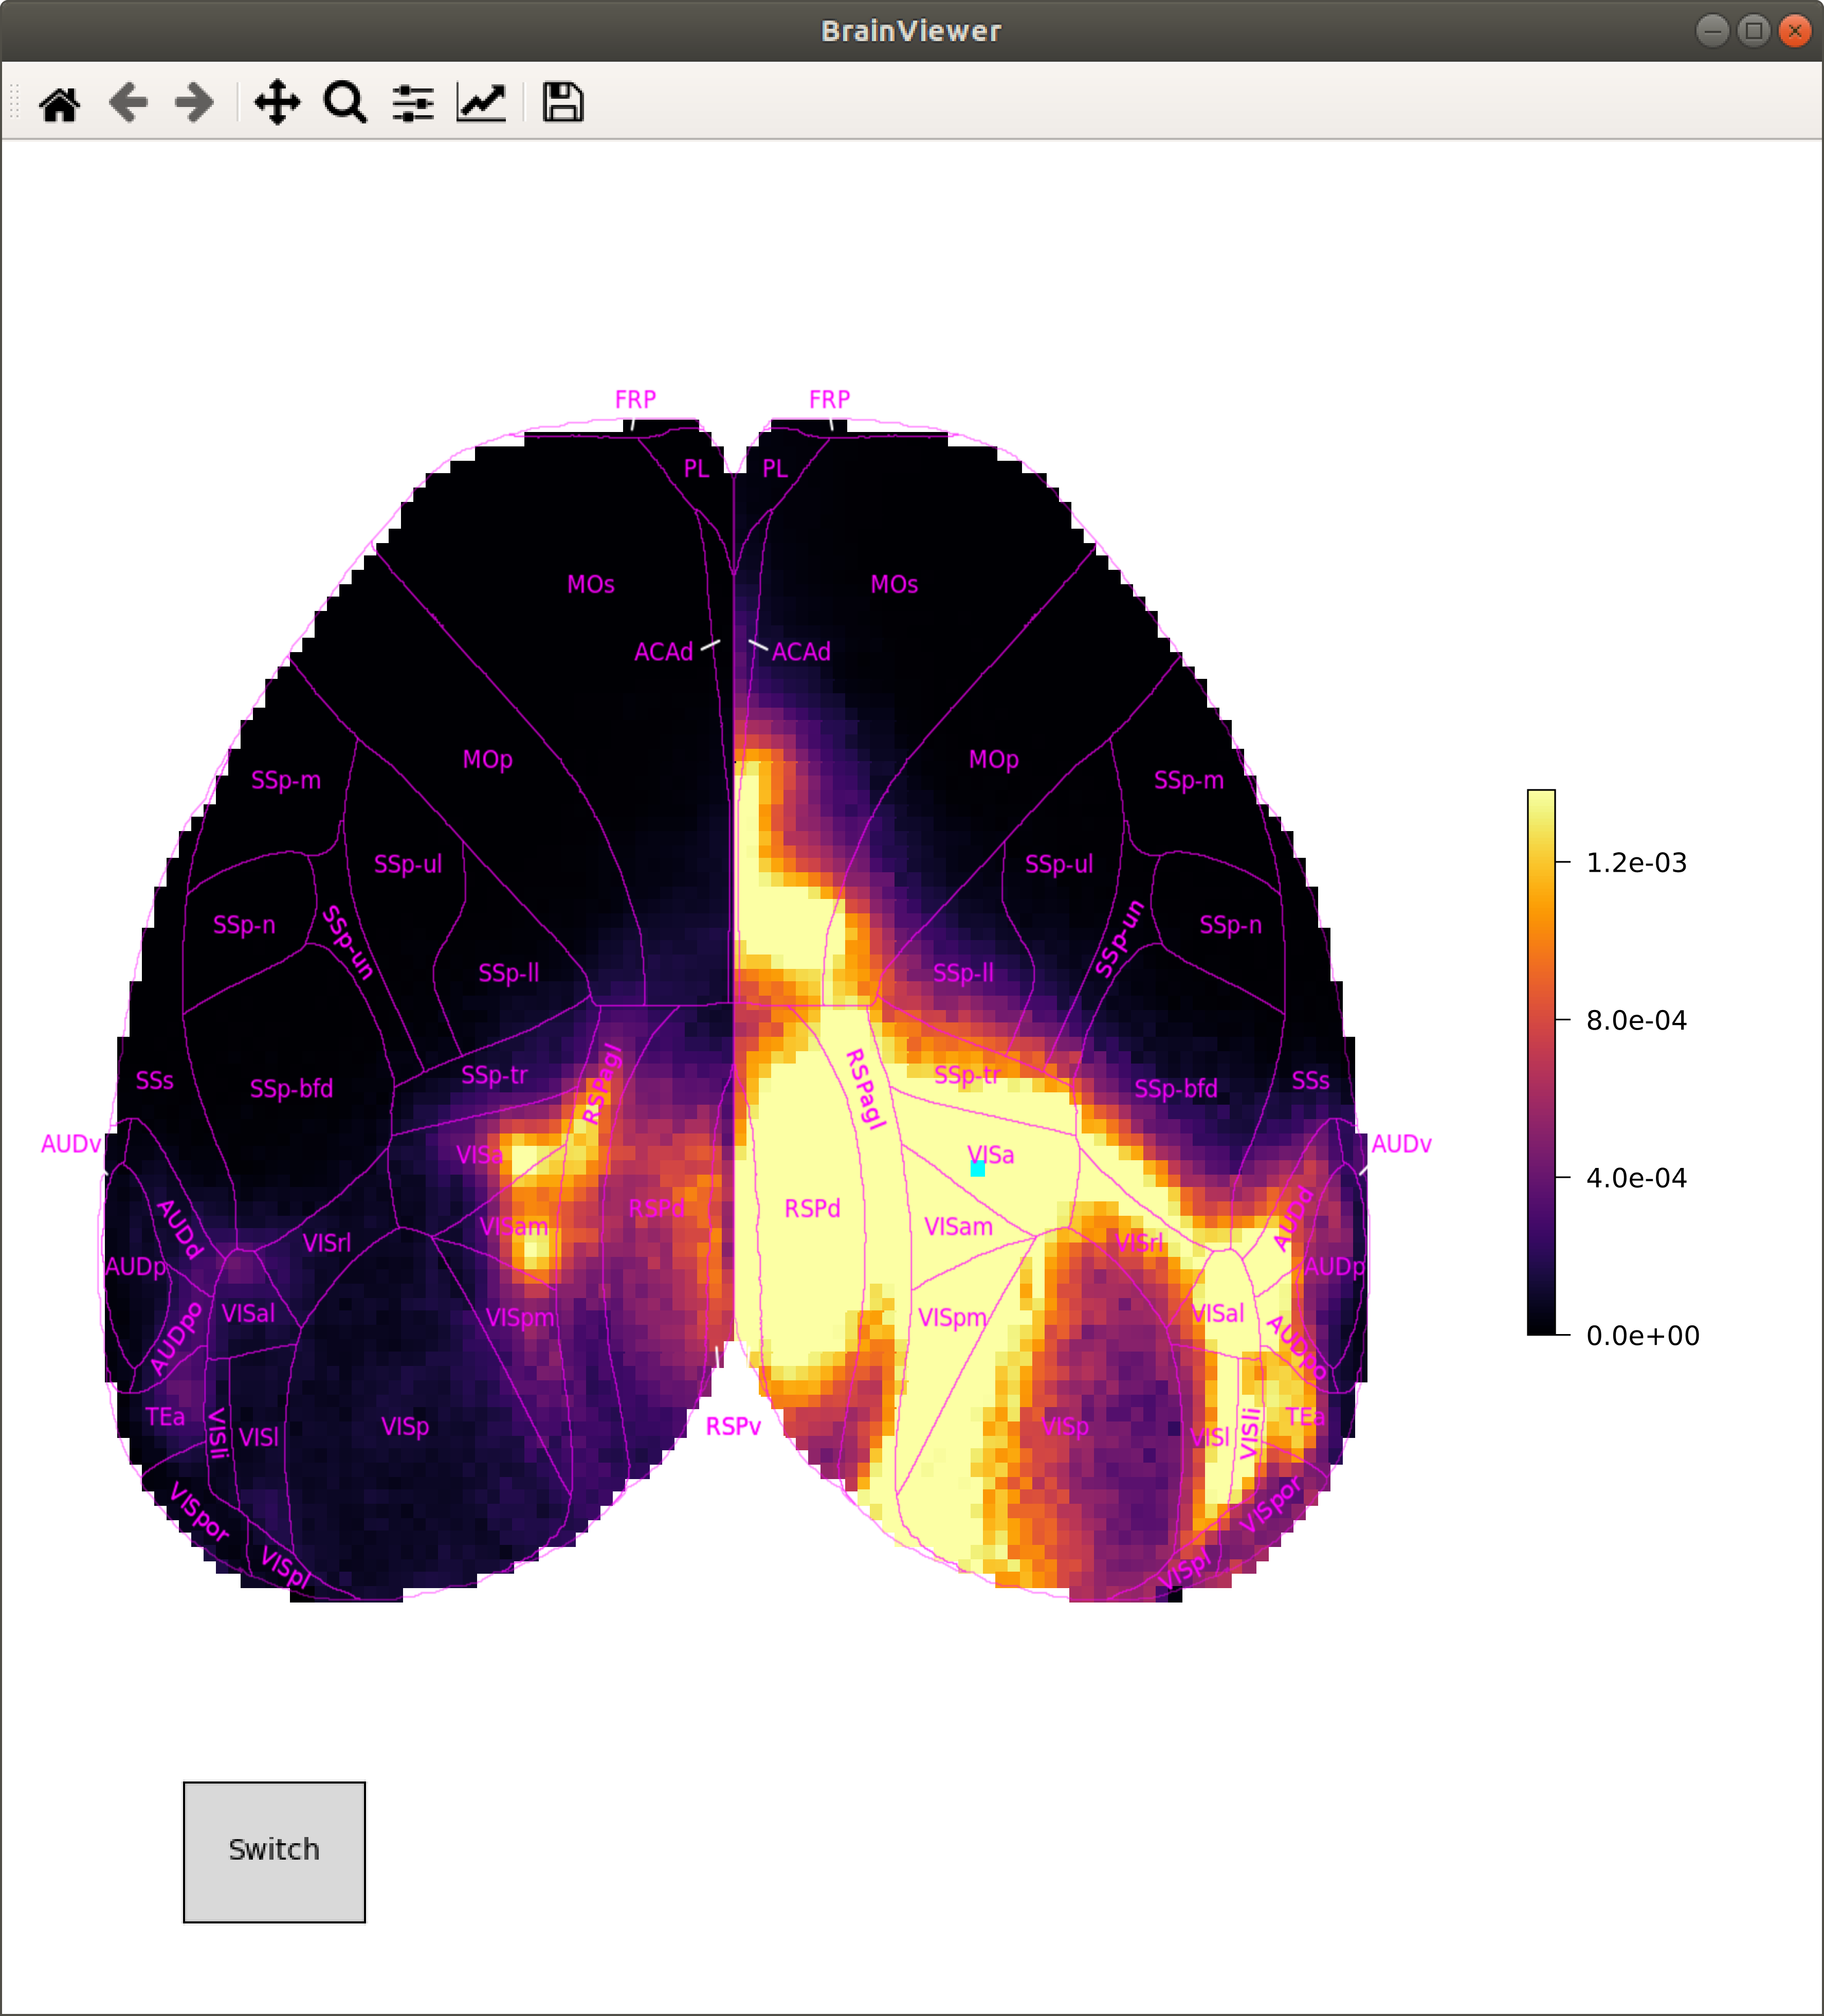Click the cyan seed pixel marker
This screenshot has width=1824, height=2016.
coord(977,1169)
